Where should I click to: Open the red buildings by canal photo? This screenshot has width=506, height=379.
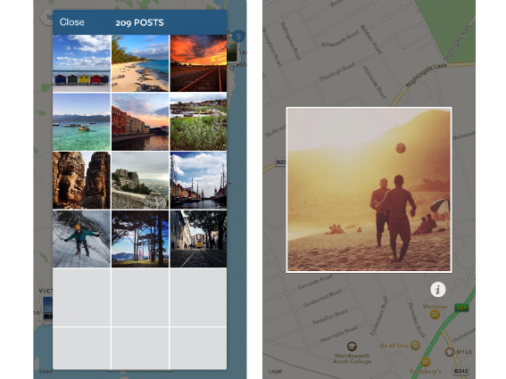coord(140,122)
